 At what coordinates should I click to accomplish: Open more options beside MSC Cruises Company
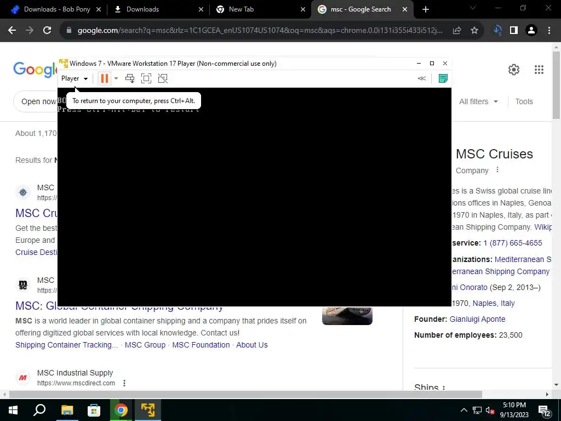tap(497, 170)
